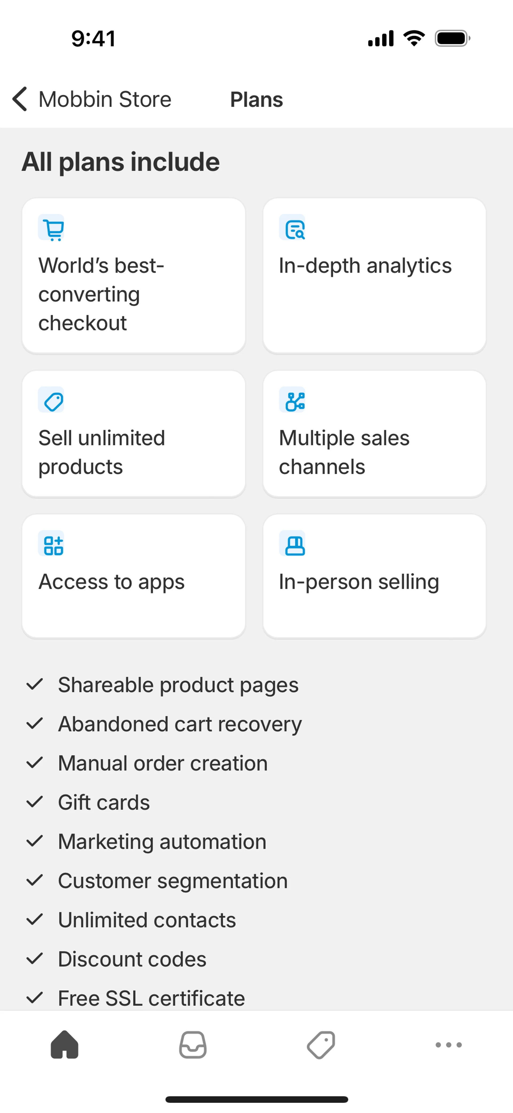Tap the checkmark beside Discount codes
The image size is (513, 1113).
tap(34, 959)
